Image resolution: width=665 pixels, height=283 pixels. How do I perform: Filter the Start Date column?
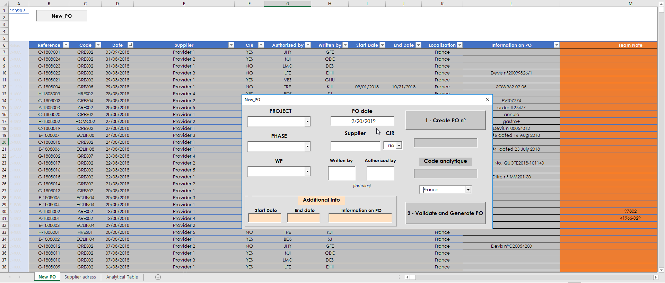click(x=382, y=45)
